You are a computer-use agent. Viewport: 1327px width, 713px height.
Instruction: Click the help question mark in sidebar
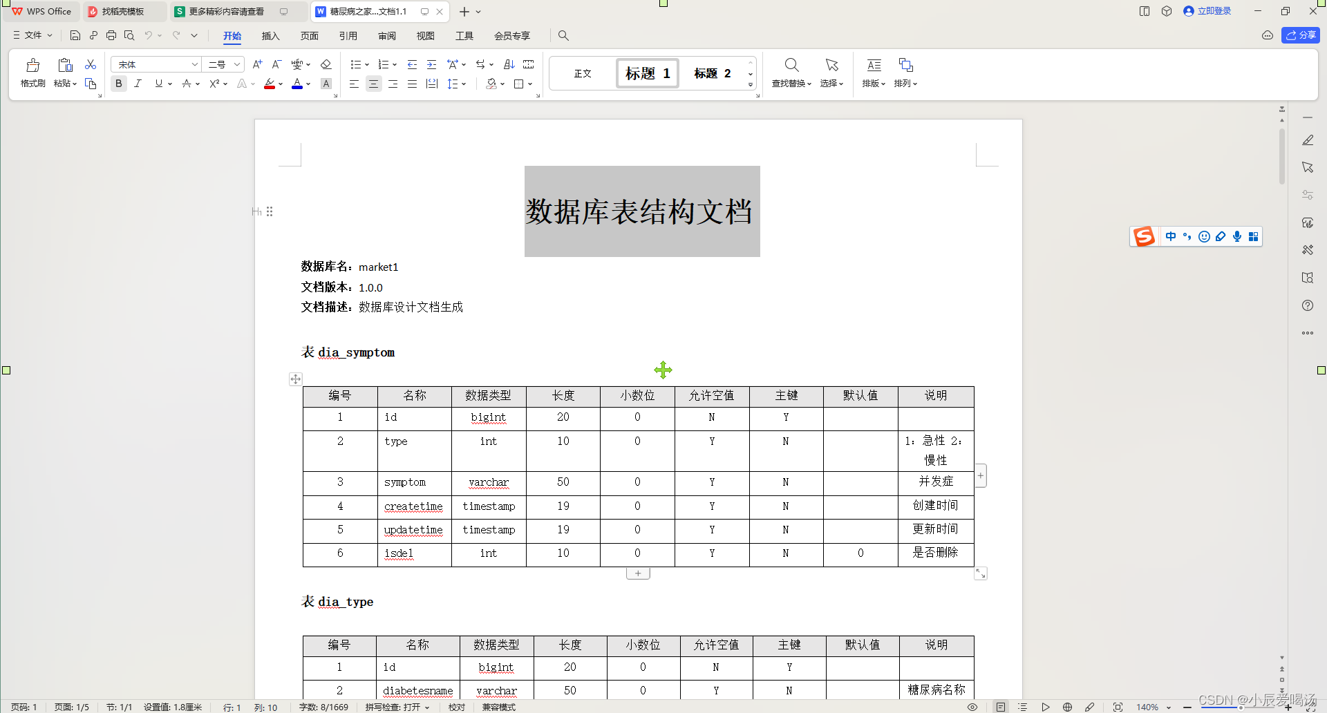1308,305
